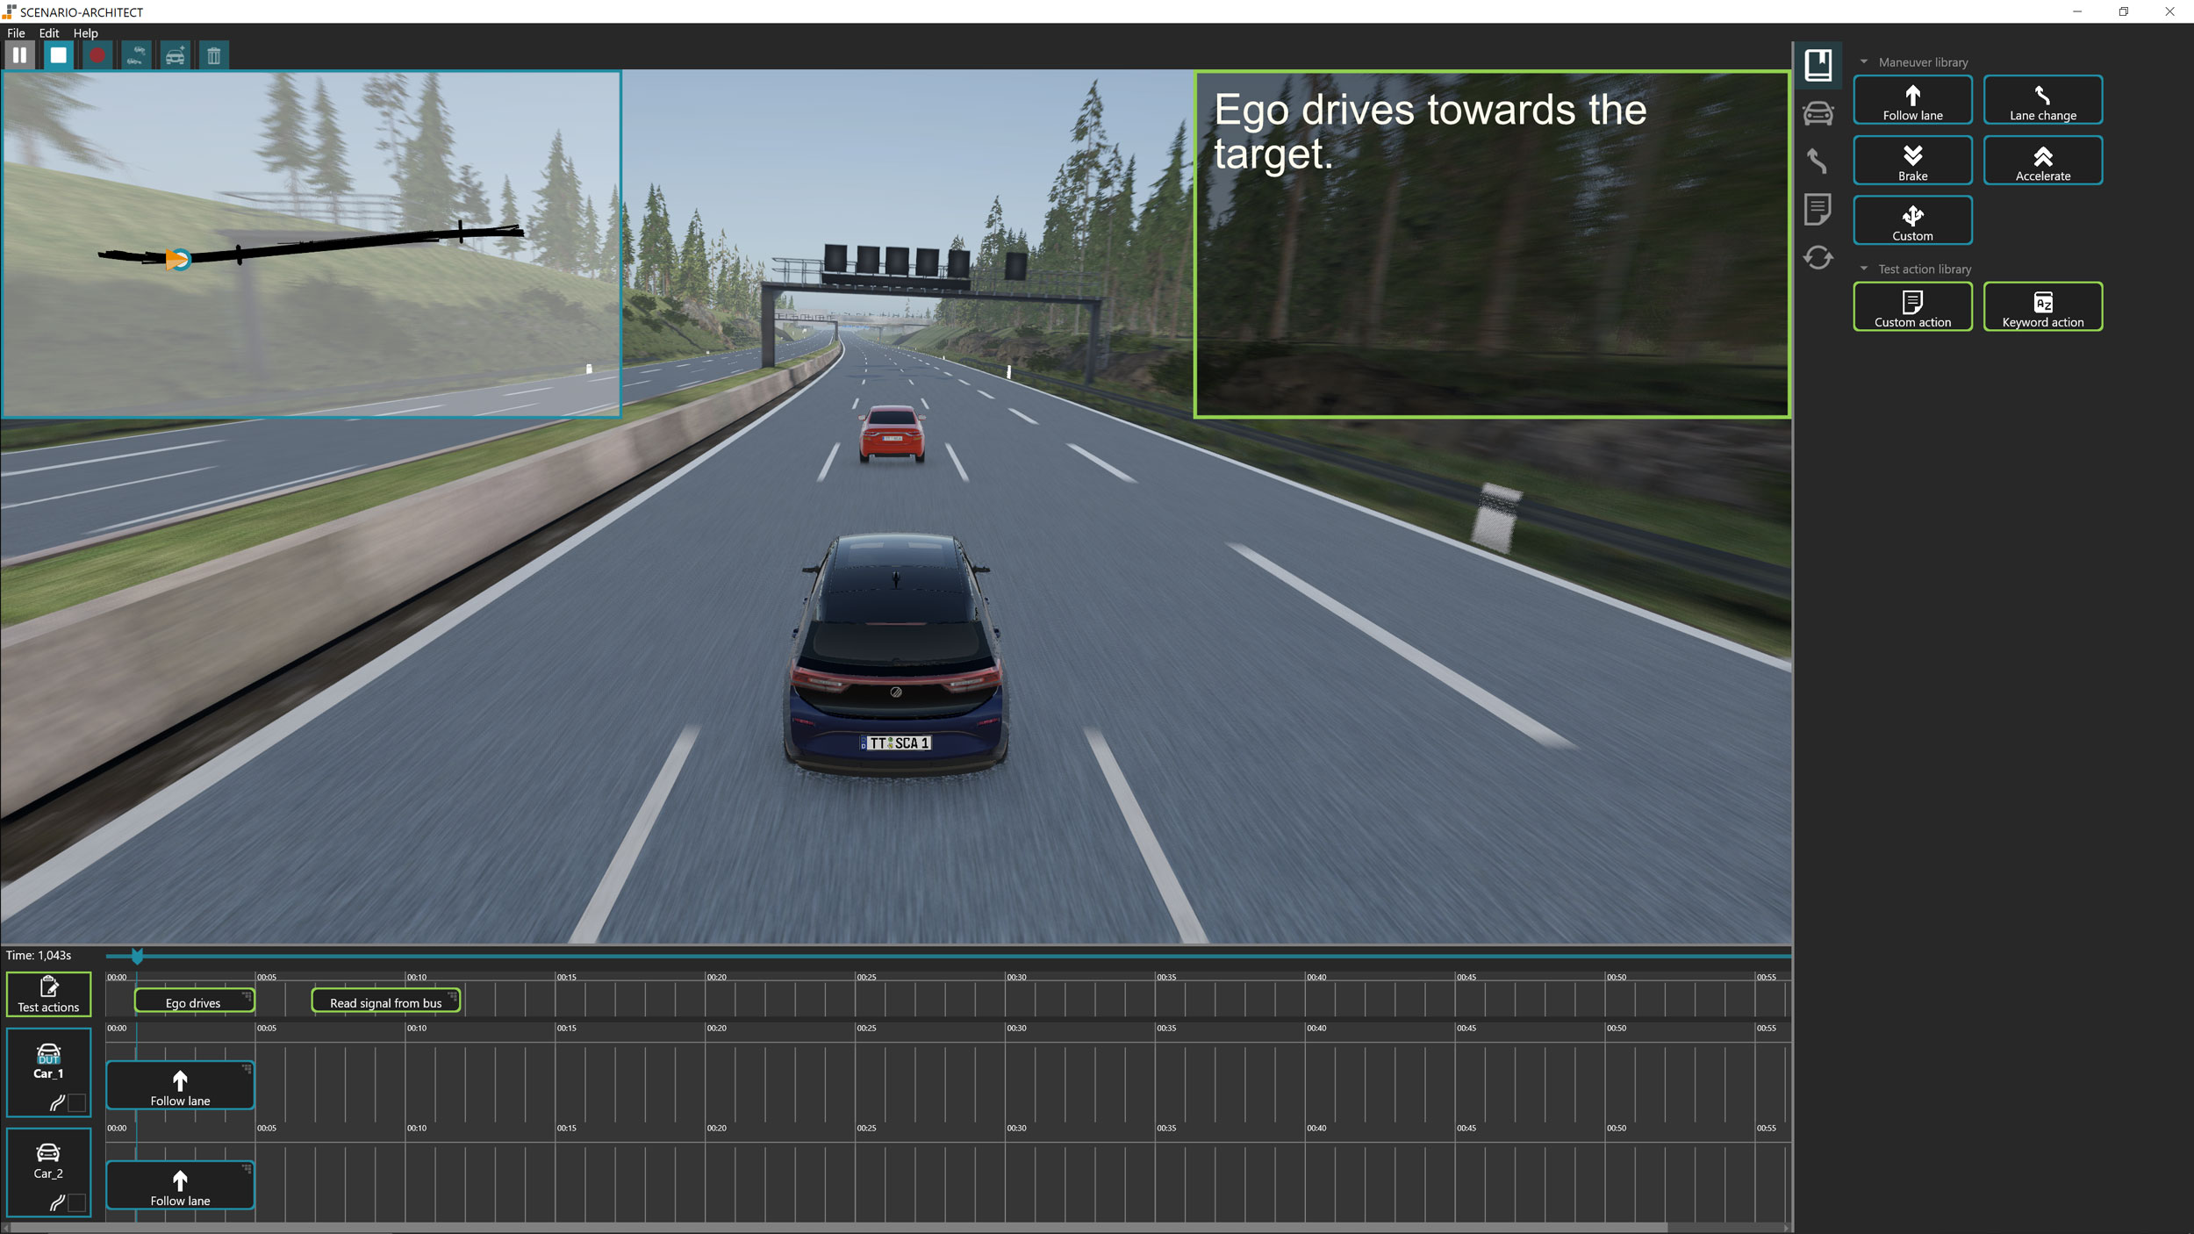Open the document notes sidebar icon
The height and width of the screenshot is (1234, 2194).
click(x=1818, y=209)
